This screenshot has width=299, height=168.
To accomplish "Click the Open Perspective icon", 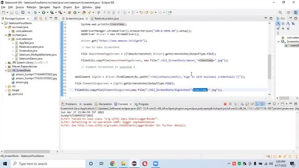I will click(289, 13).
